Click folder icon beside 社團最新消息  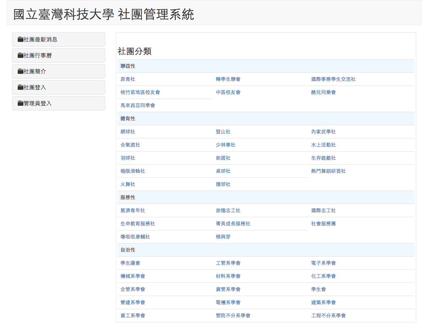point(21,39)
